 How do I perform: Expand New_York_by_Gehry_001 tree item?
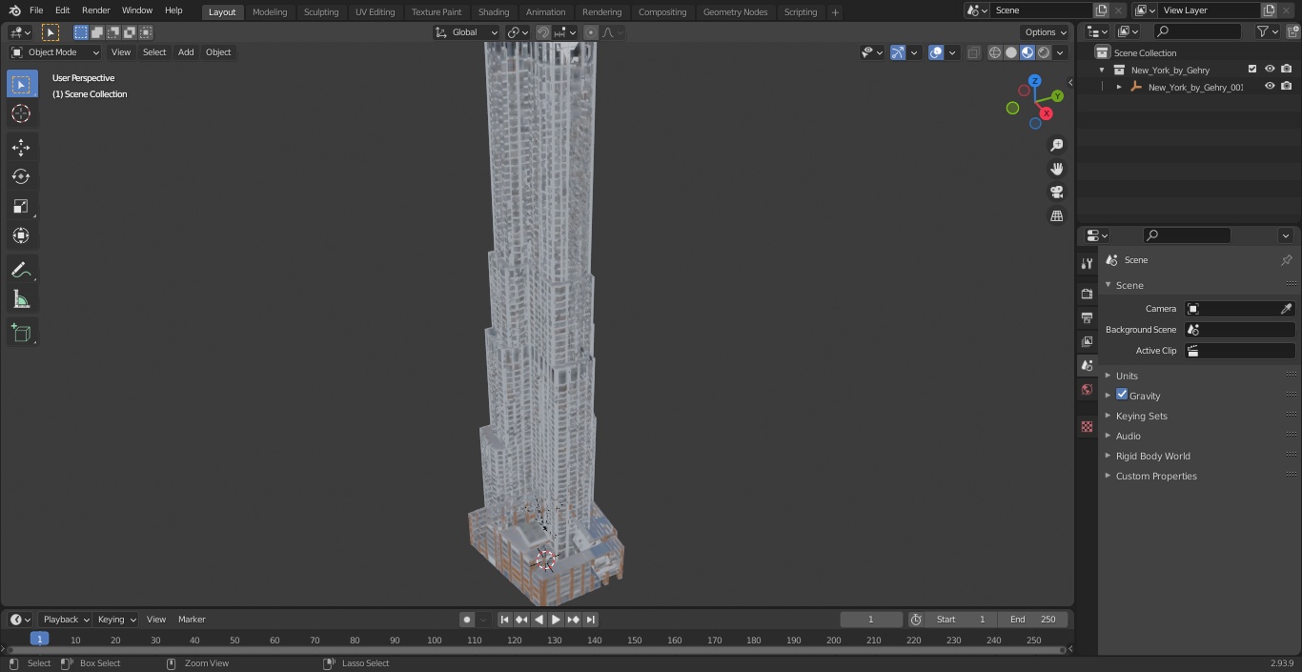click(1119, 87)
